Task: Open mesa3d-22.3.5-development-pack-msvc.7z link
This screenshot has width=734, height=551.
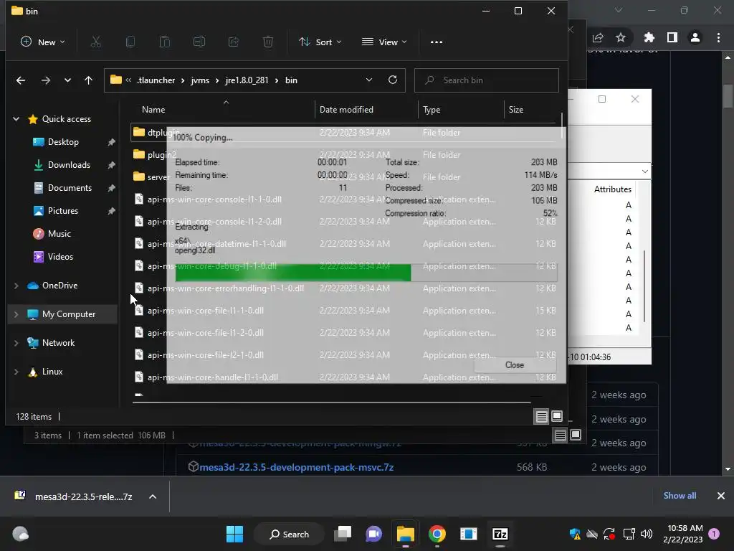Action: [296, 467]
